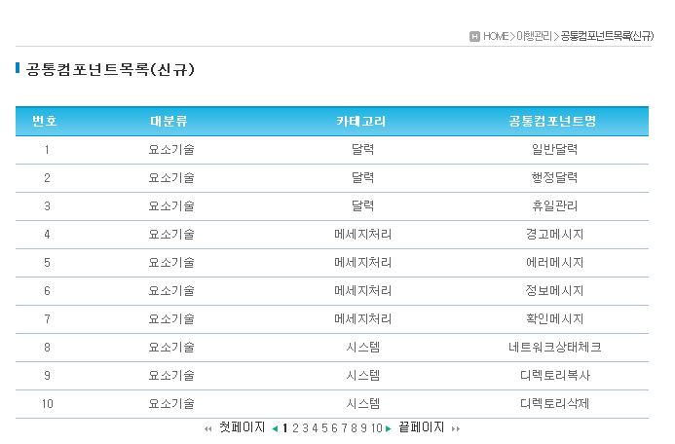Go to 첫페이지 link
This screenshot has height=444, width=675.
(x=242, y=427)
